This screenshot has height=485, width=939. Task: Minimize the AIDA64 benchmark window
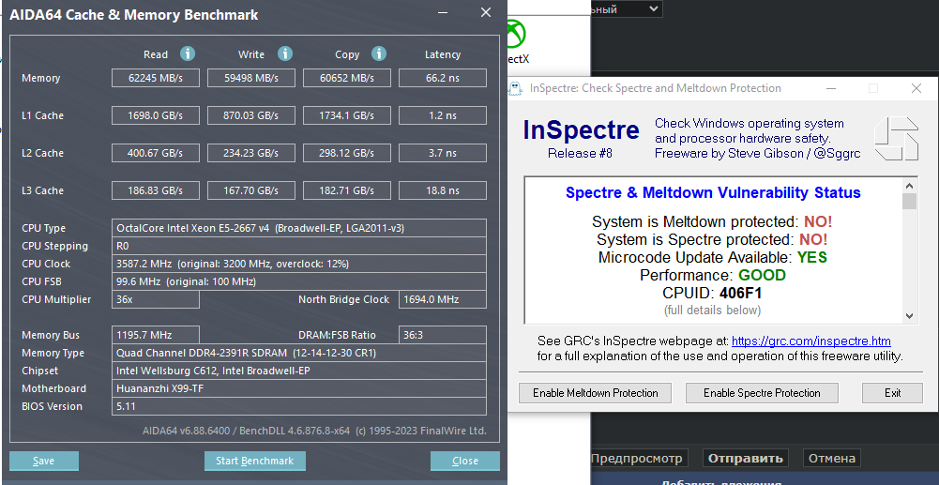[443, 12]
